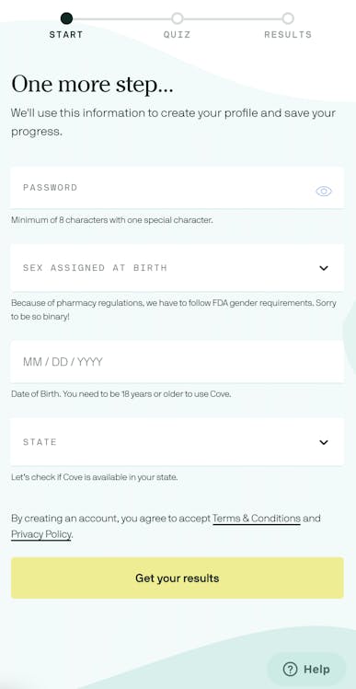Go to the QUIZ step label
Image resolution: width=356 pixels, height=689 pixels.
click(178, 35)
